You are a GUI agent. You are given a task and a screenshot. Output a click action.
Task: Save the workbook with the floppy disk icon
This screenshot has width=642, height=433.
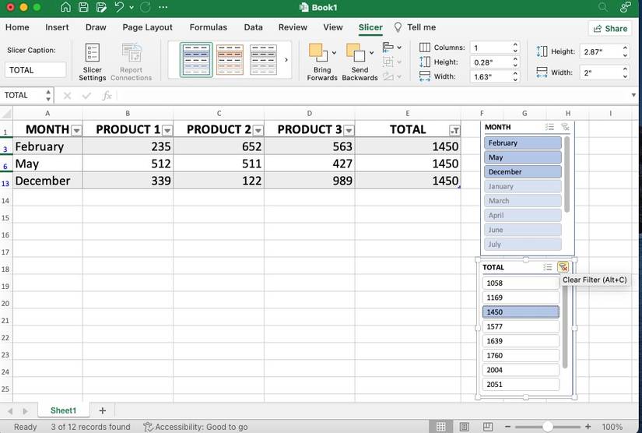[83, 7]
